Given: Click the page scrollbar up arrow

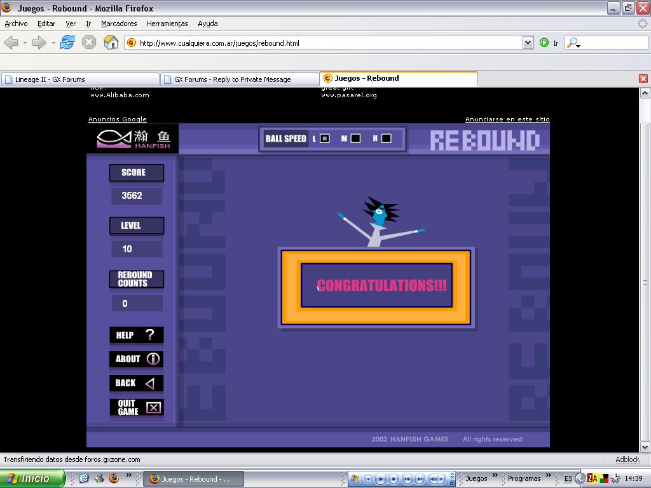Looking at the screenshot, I should (645, 93).
